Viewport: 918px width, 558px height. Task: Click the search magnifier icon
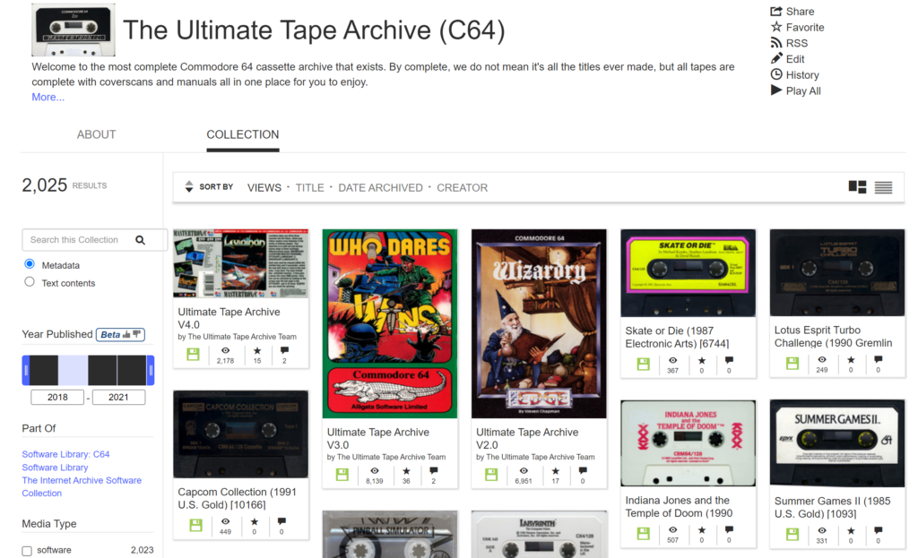pos(140,240)
